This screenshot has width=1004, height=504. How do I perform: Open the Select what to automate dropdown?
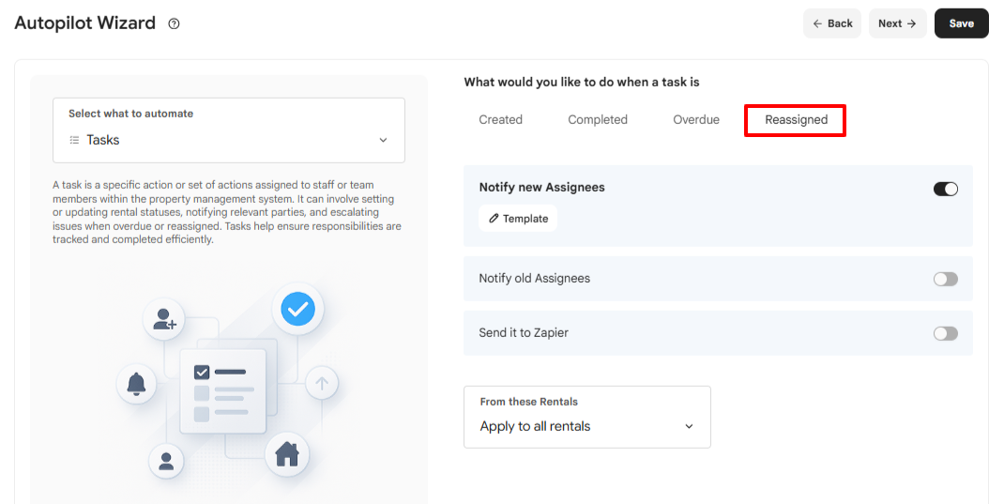tap(229, 130)
